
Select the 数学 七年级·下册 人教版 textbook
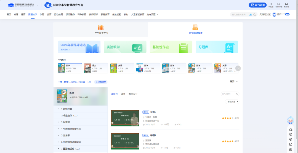[x=174, y=68]
